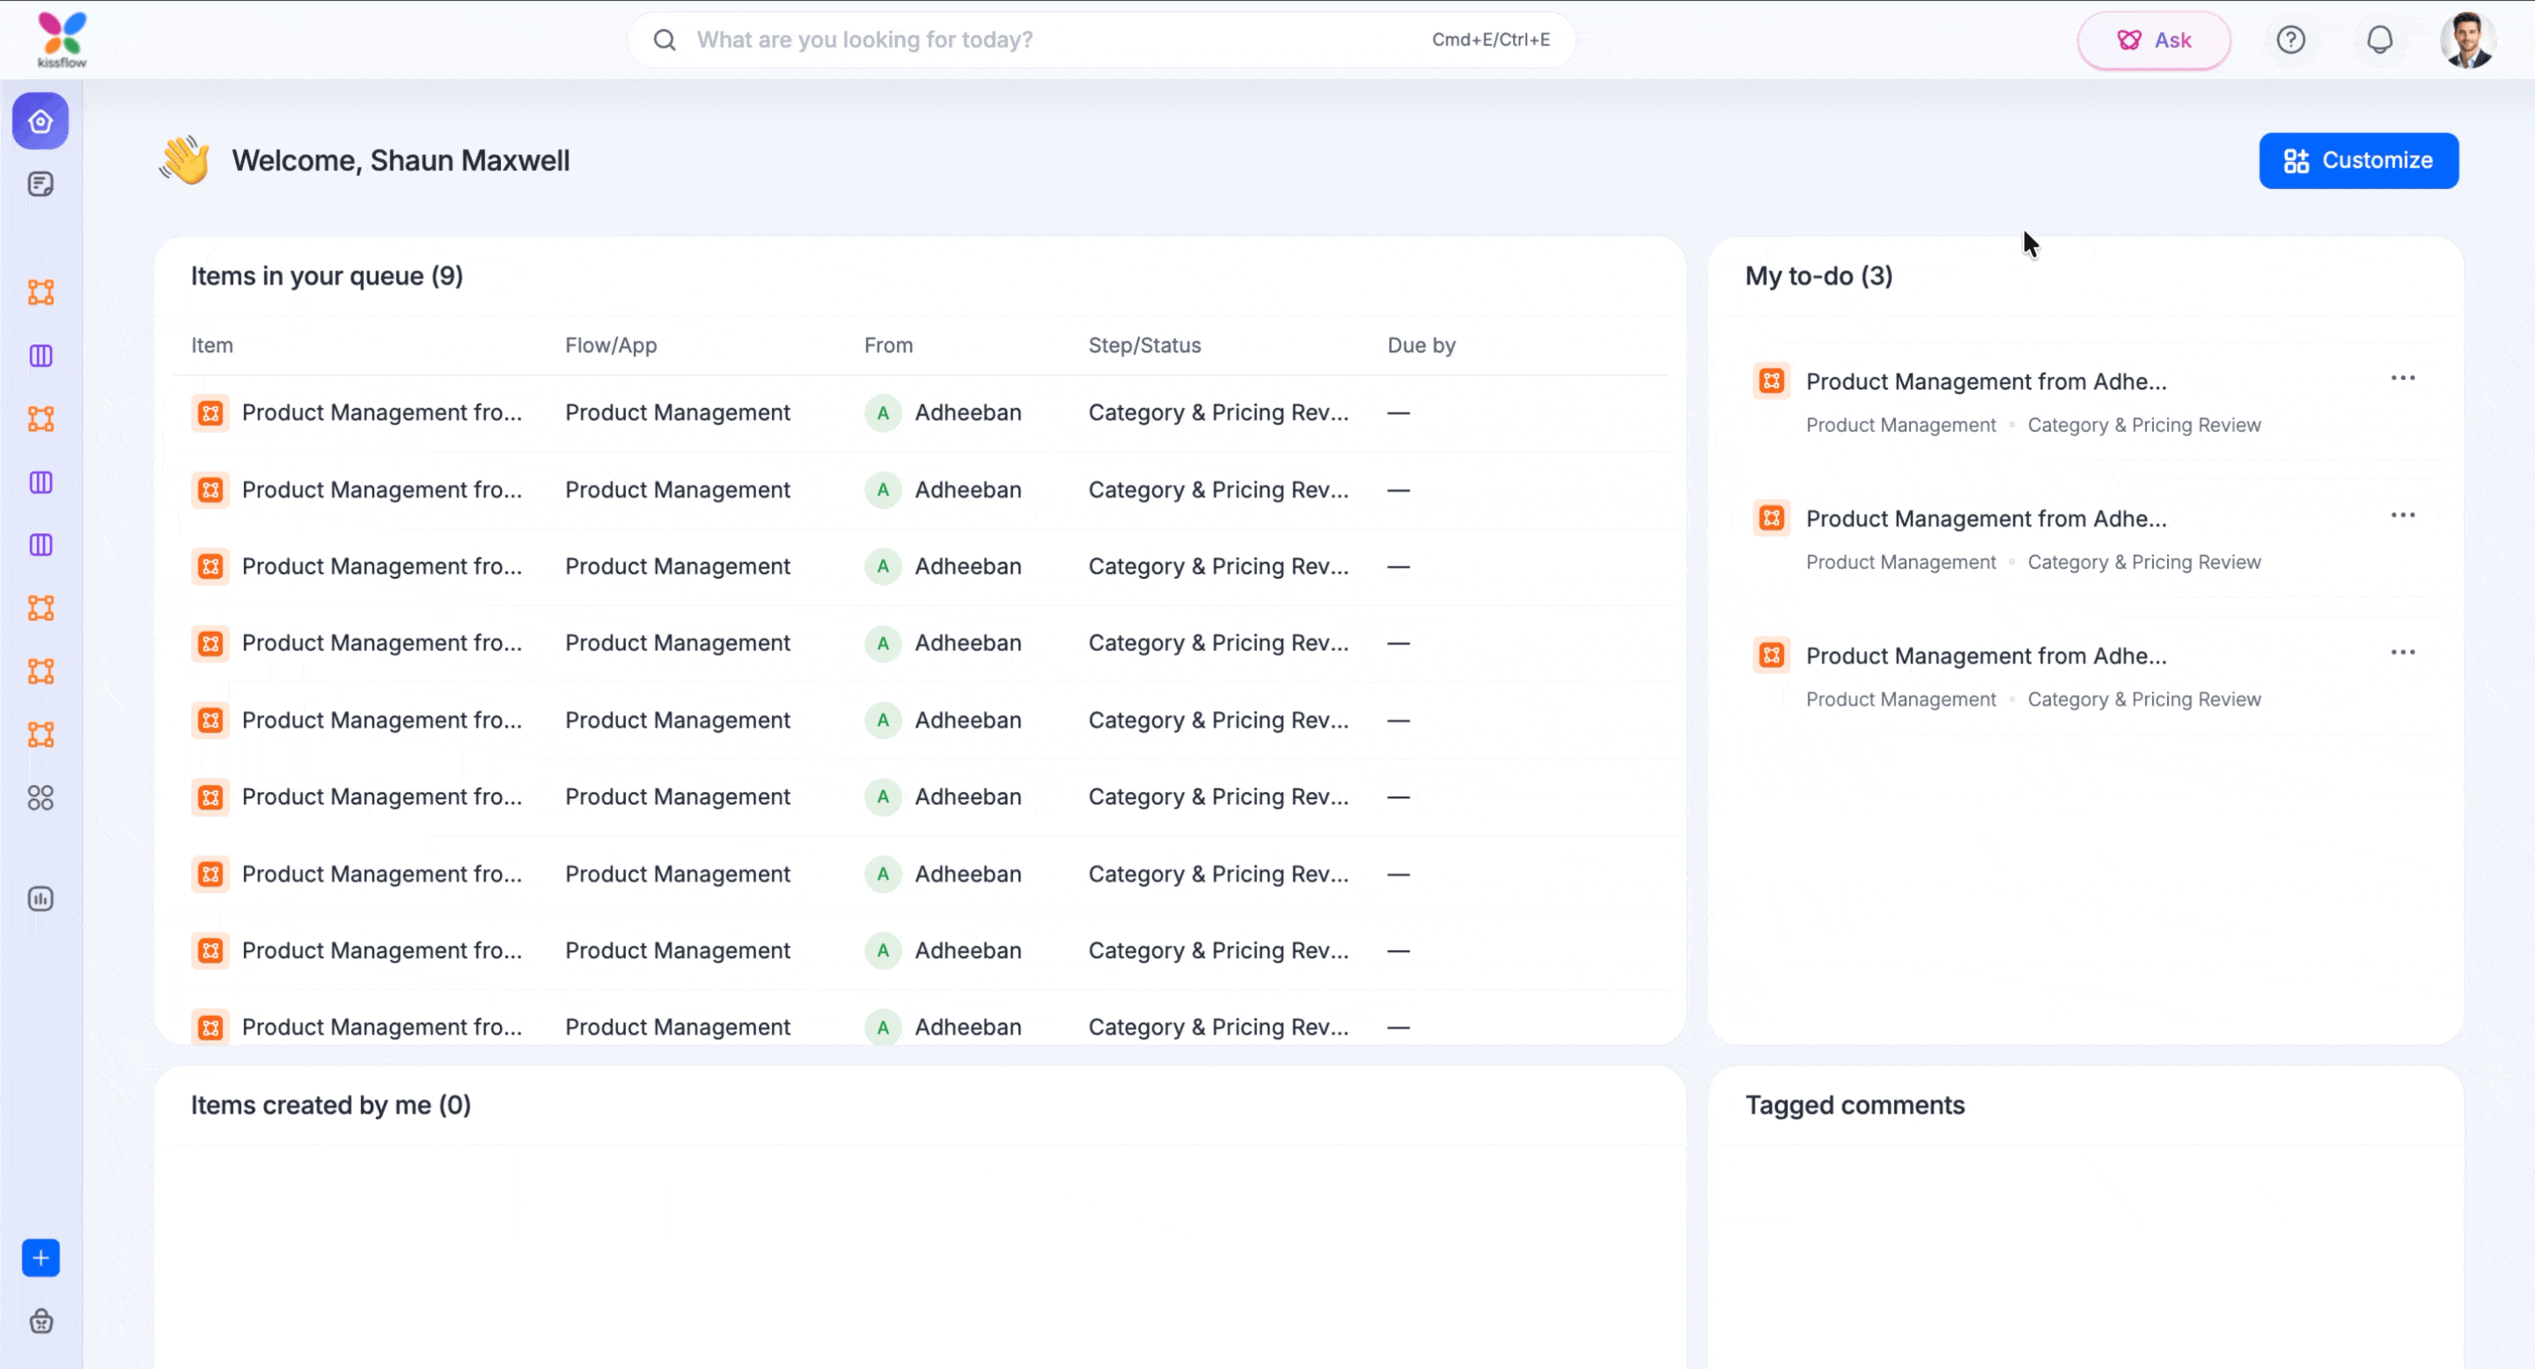Open the robot icon at sidebar bottom
Viewport: 2535px width, 1369px height.
[x=40, y=1321]
